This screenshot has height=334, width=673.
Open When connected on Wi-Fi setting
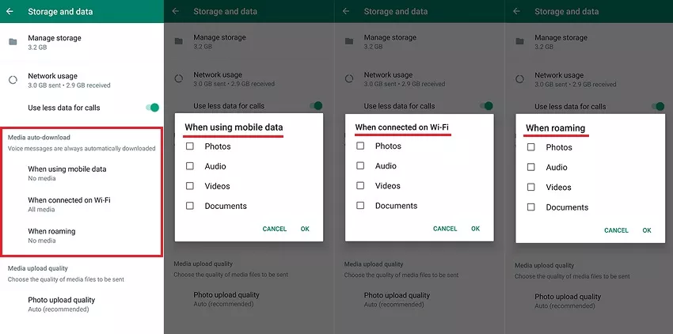coord(82,204)
